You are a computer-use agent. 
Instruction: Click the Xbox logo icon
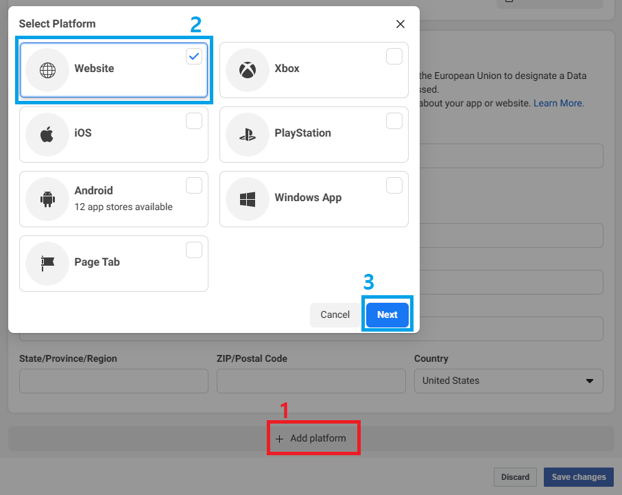[248, 70]
